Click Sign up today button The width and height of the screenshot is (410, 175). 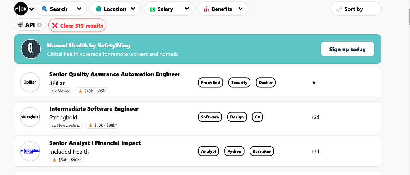click(x=347, y=49)
